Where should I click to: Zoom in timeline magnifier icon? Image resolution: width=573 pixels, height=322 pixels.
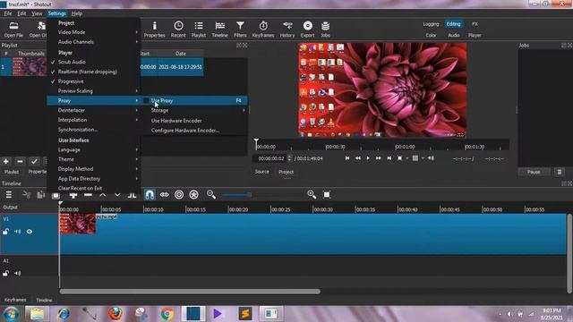pyautogui.click(x=312, y=194)
